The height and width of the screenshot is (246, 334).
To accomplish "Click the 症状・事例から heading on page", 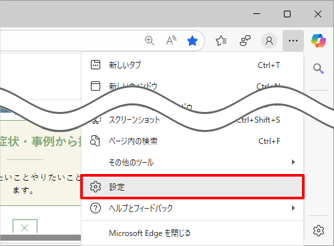I will pos(41,141).
